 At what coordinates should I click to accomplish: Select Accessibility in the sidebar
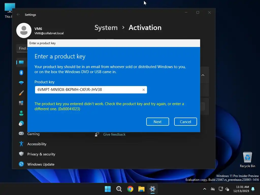[37, 144]
